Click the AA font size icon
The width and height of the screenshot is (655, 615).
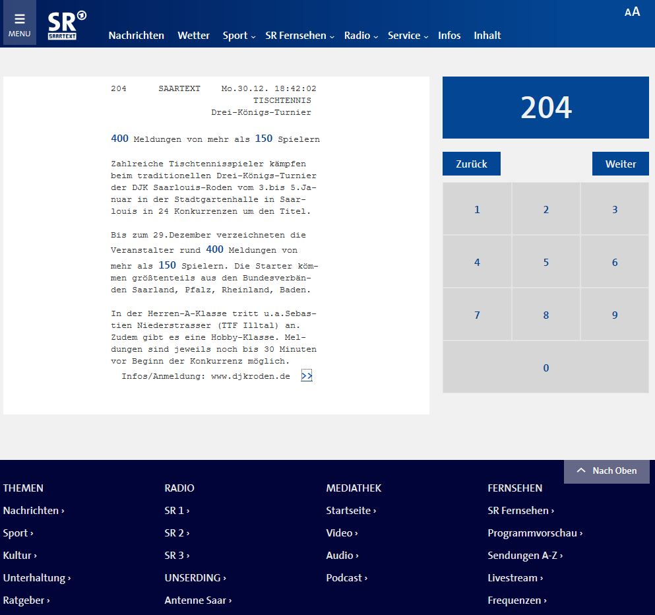pyautogui.click(x=632, y=12)
